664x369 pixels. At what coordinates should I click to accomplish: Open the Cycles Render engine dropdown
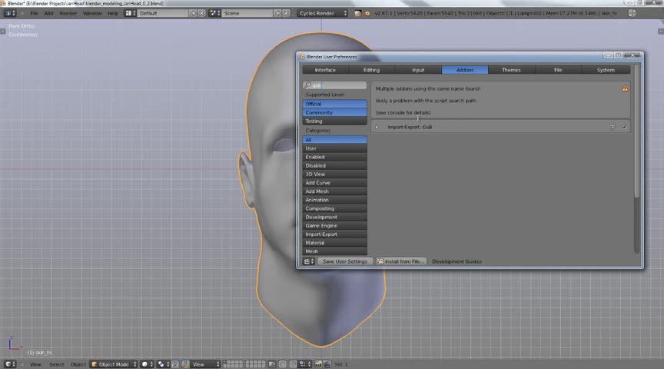coord(322,13)
